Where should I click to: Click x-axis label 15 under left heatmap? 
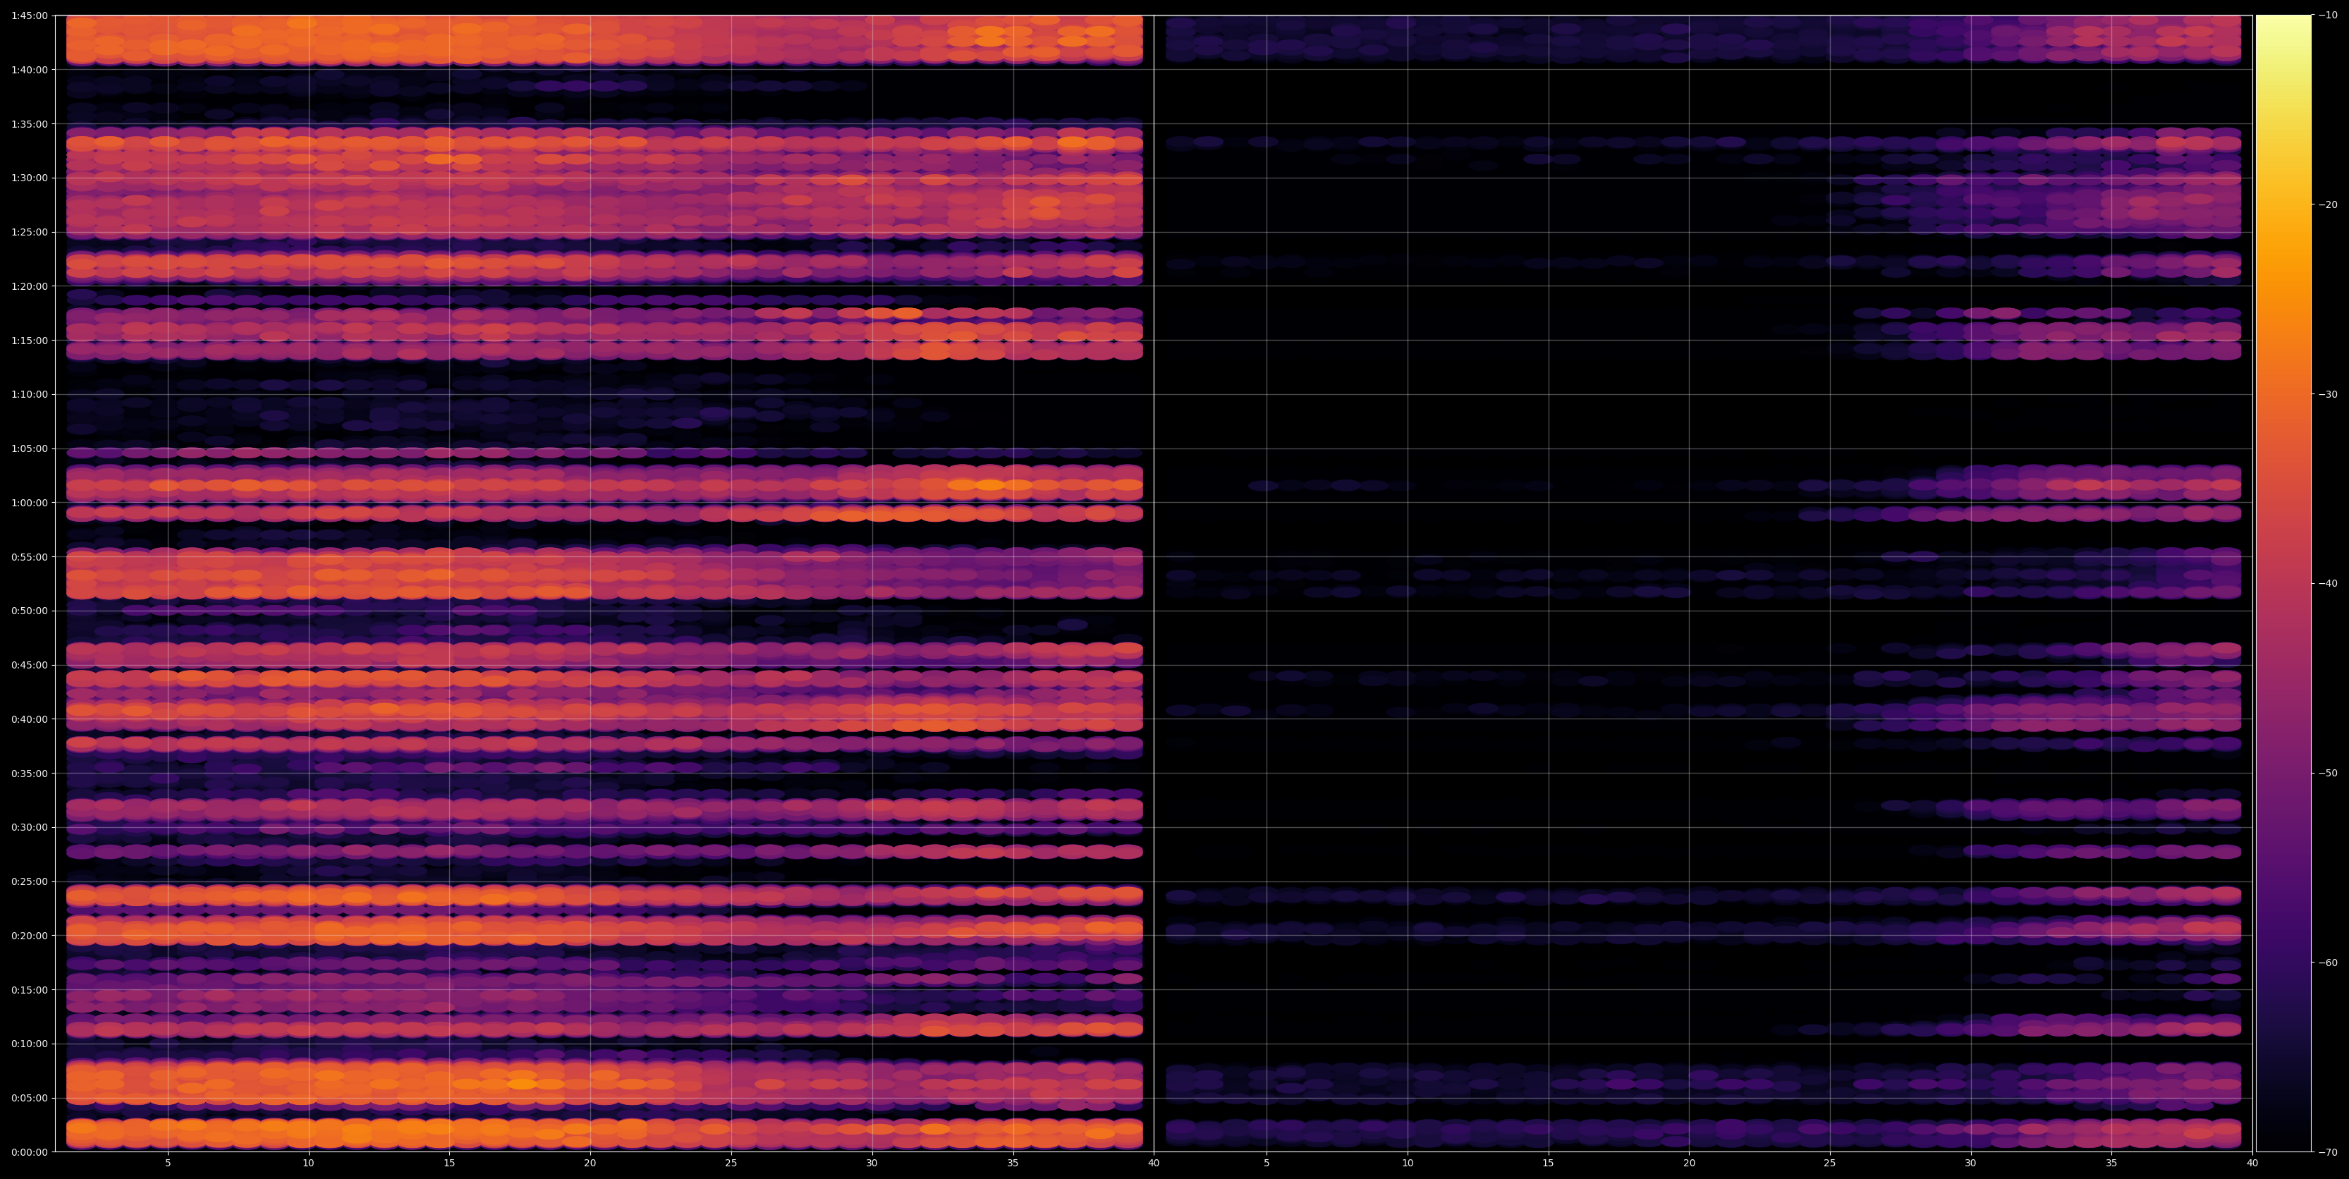(x=449, y=1163)
